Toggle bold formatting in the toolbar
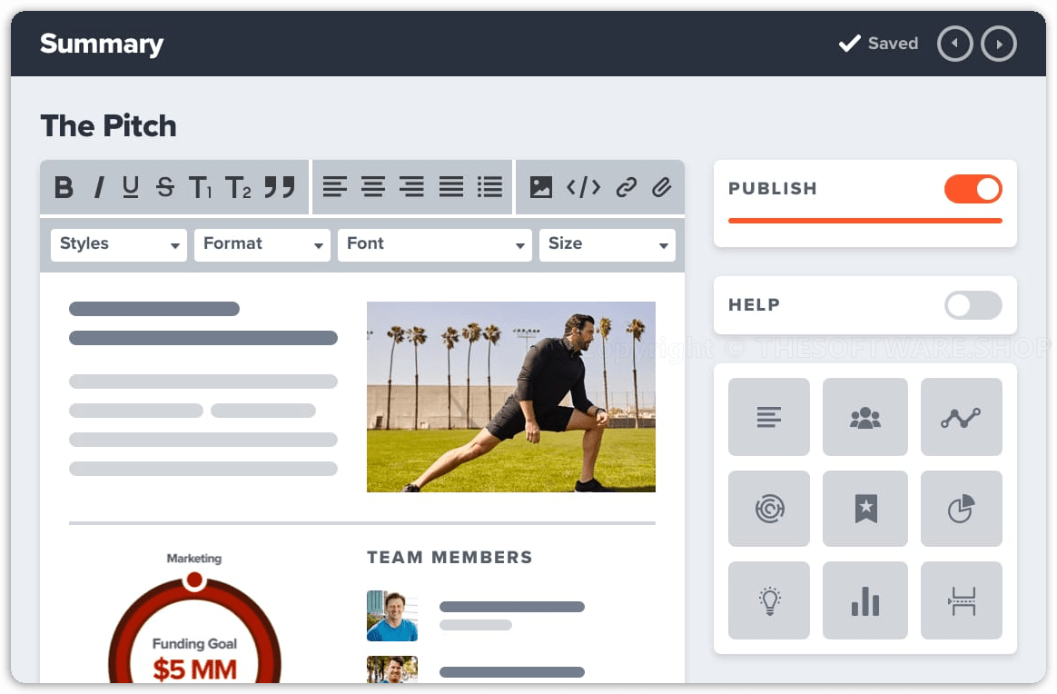Screen dimensions: 1057x694 click(x=64, y=187)
